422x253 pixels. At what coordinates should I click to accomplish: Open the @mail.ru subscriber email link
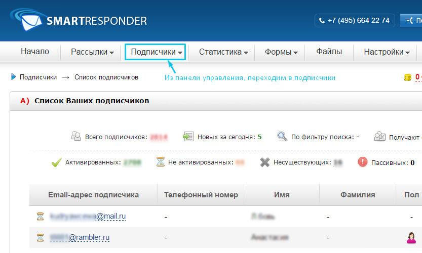coord(88,216)
